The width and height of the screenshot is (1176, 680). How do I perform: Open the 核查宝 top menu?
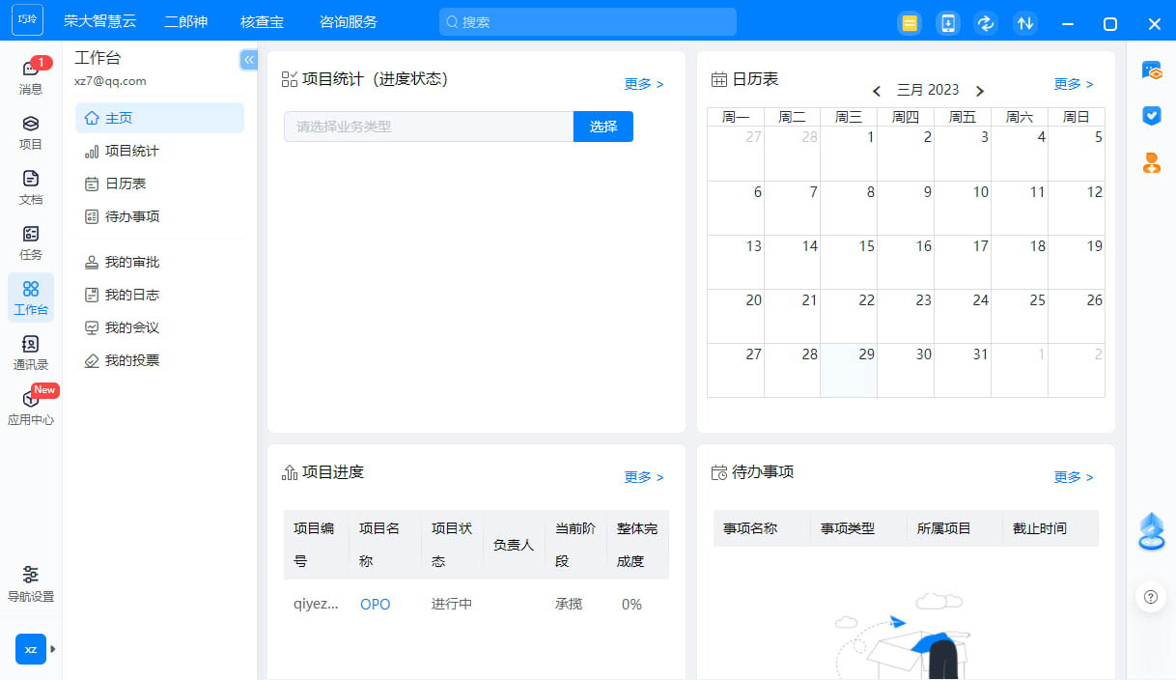pyautogui.click(x=263, y=21)
